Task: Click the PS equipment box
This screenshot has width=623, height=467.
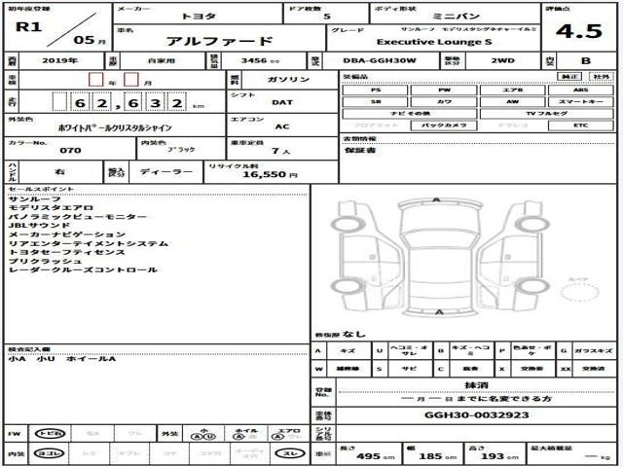Action: tap(375, 90)
